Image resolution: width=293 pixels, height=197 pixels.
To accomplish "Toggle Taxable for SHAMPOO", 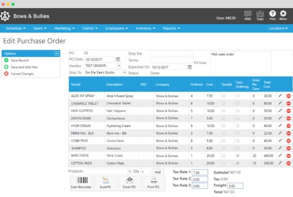I will point(224,148).
